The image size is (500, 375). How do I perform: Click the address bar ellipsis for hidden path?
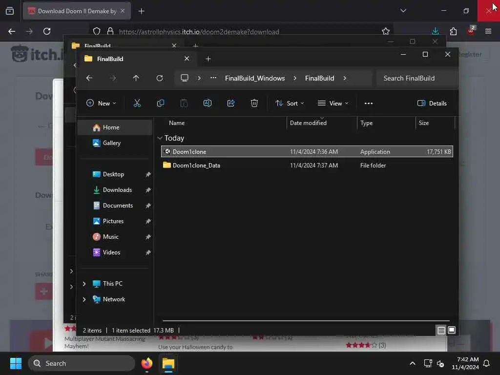[x=213, y=78]
